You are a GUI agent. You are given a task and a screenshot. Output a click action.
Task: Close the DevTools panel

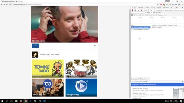coord(182,8)
